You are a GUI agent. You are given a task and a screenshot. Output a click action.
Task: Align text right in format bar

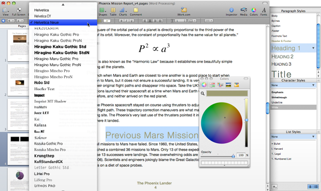[155, 21]
